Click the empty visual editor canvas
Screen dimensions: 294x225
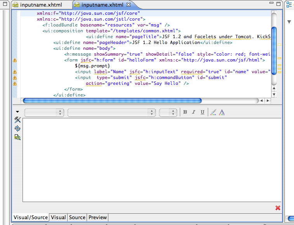152,160
